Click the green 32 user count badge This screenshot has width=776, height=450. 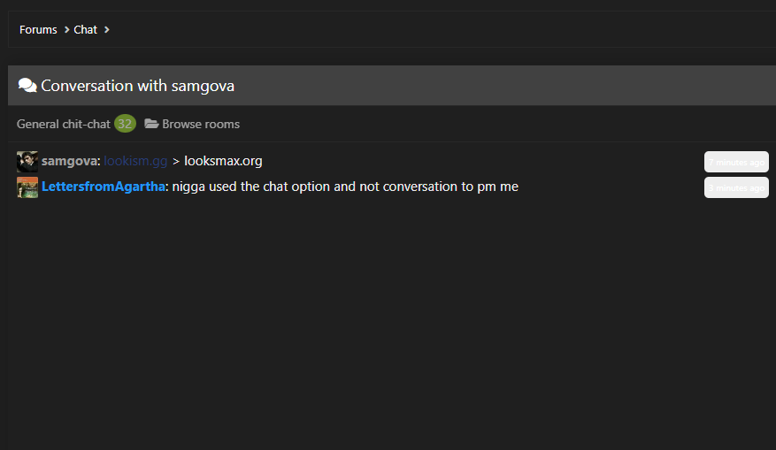(126, 124)
